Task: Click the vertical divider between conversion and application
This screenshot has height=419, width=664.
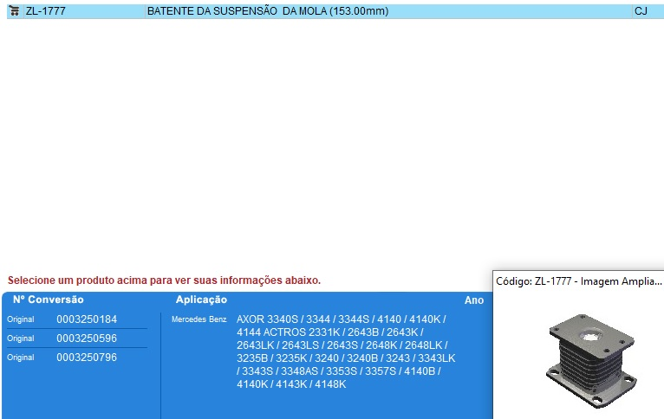Action: [x=160, y=364]
